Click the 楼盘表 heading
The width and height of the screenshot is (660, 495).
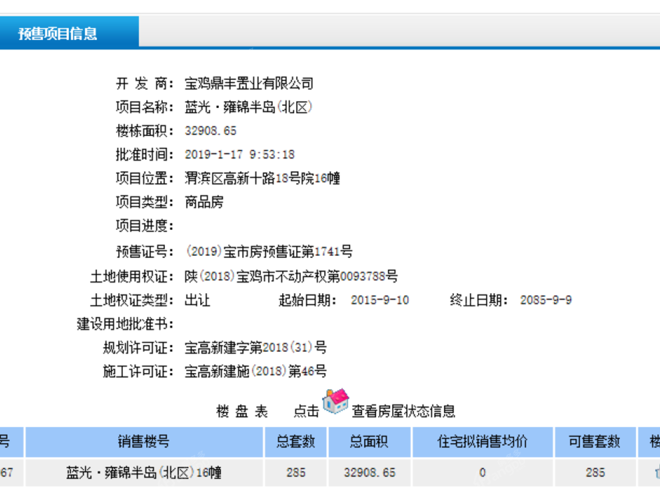point(242,411)
